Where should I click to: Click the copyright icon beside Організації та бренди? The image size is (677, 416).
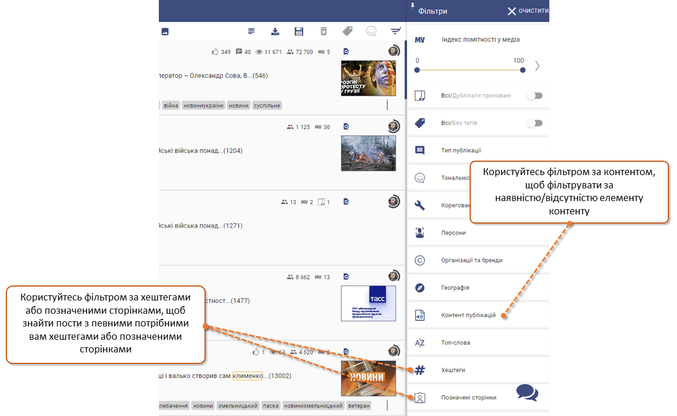(x=420, y=260)
